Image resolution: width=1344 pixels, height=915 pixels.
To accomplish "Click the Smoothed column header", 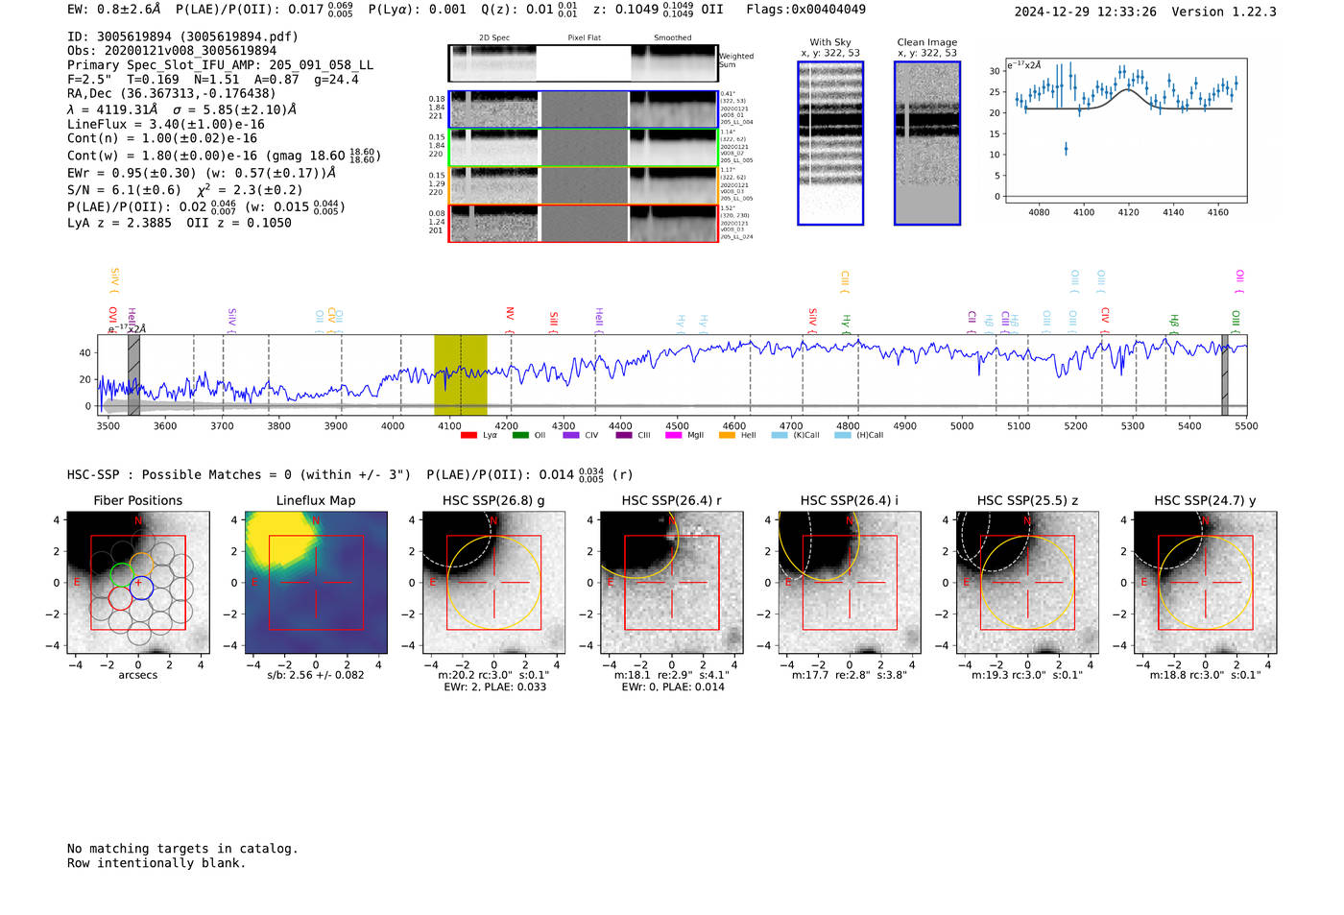I will tap(673, 38).
